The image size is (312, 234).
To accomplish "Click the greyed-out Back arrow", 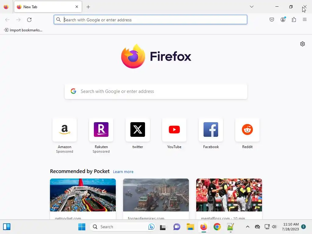I will [7, 20].
